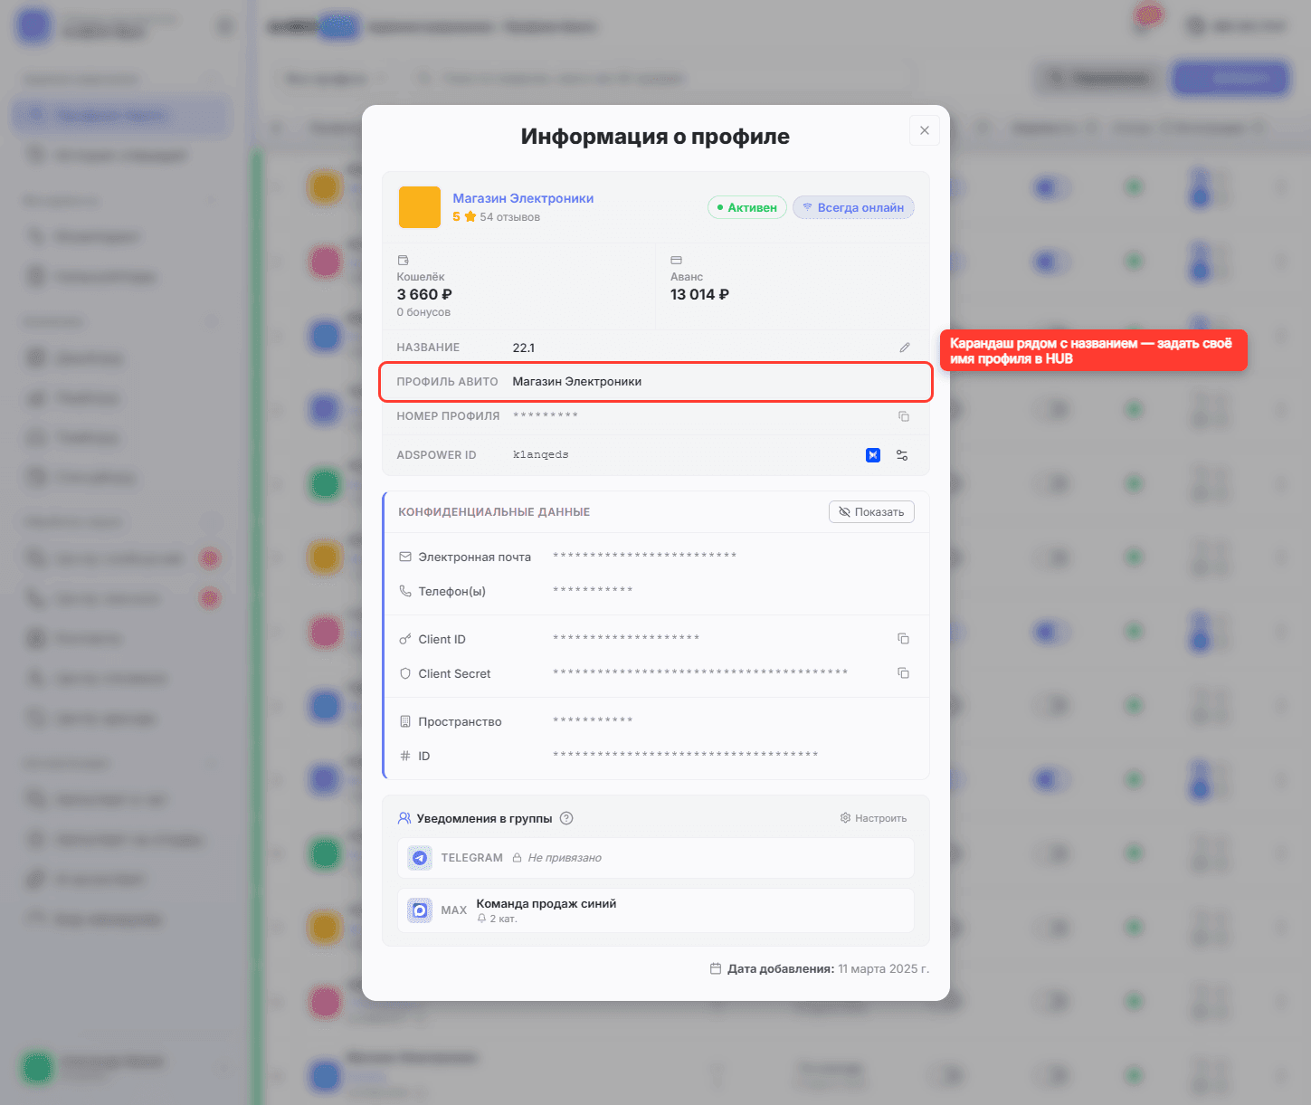The width and height of the screenshot is (1311, 1105).
Task: Select the Telegram Не привязано row
Action: pyautogui.click(x=656, y=858)
